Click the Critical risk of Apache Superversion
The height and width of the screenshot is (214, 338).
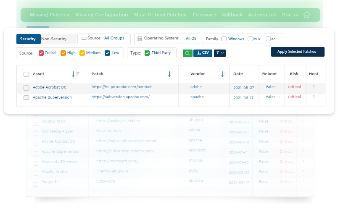click(x=294, y=97)
